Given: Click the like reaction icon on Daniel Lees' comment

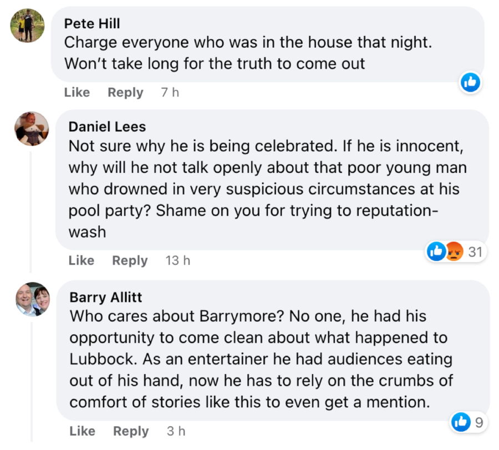Looking at the screenshot, I should coord(436,252).
